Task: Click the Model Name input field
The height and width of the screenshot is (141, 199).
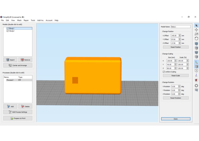Action: pos(181,27)
